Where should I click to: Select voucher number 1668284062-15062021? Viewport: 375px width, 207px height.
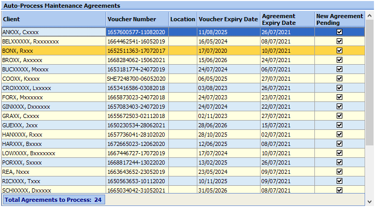coord(137,60)
